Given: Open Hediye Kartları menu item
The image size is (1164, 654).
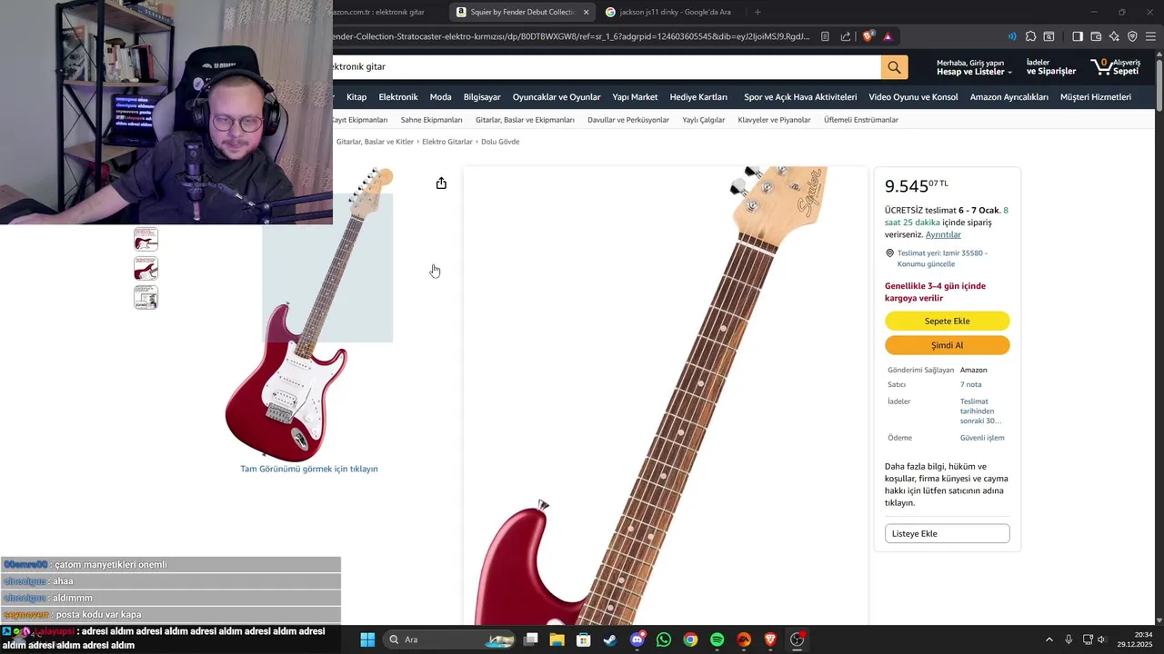Looking at the screenshot, I should point(698,97).
